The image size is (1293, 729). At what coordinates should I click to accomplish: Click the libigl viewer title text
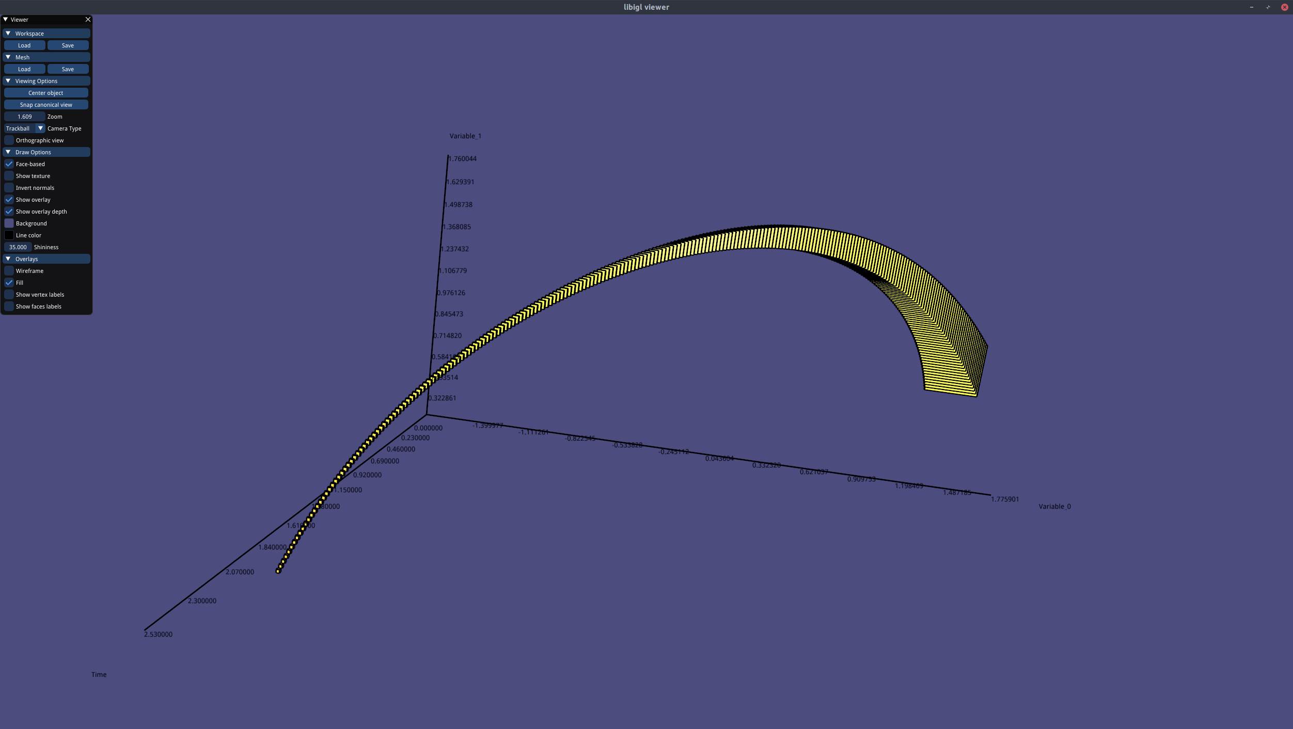[646, 7]
